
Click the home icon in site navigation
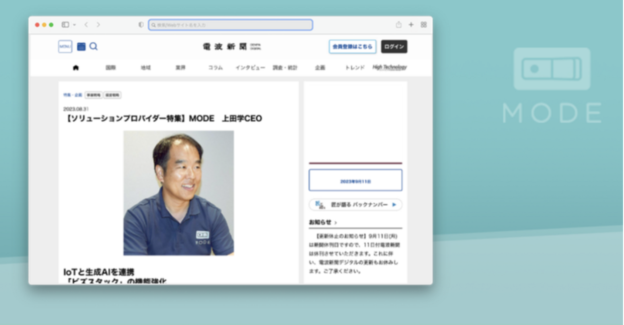click(76, 68)
